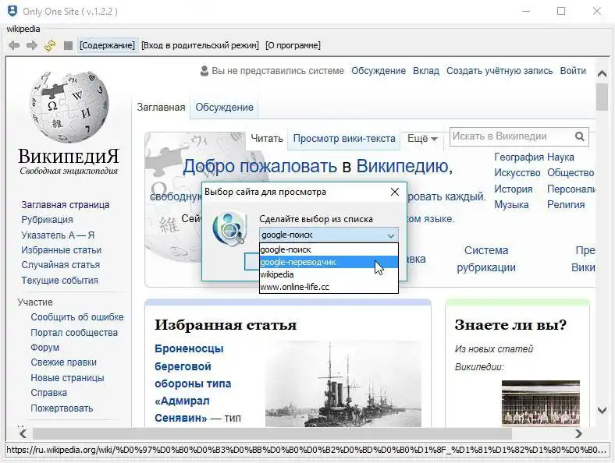Choose google-поиск in the dropdown list

coord(329,249)
